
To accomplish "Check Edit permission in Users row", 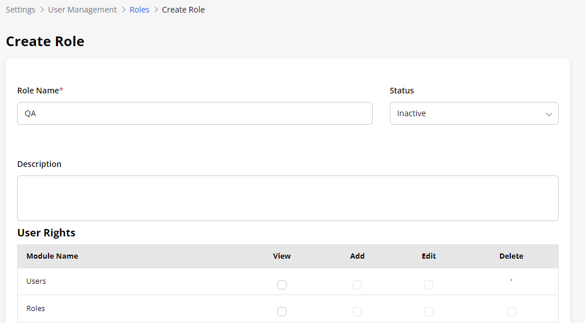I will click(429, 285).
